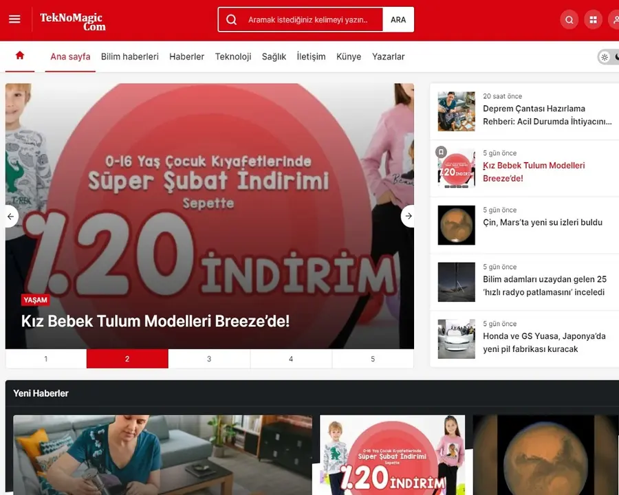The height and width of the screenshot is (495, 619).
Task: Open Çin, Mars'ta yeni su izleri article
Action: pos(543,222)
